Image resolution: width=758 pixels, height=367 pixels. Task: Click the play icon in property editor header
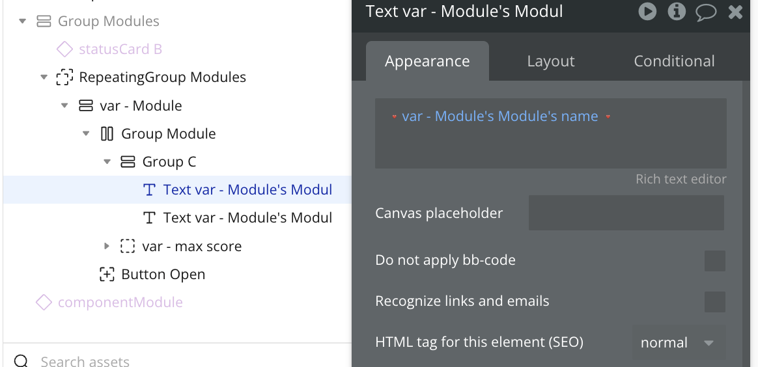click(x=647, y=11)
